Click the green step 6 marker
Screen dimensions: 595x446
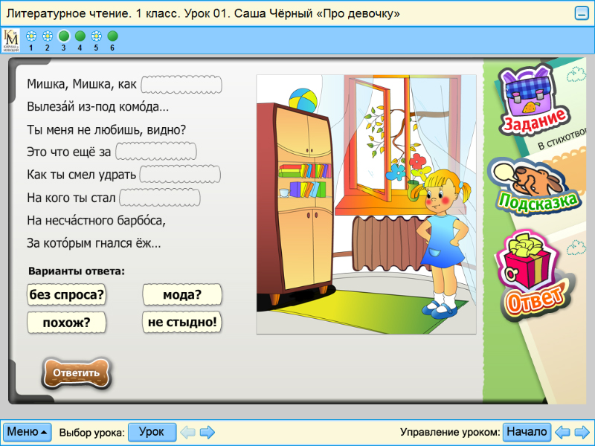112,34
